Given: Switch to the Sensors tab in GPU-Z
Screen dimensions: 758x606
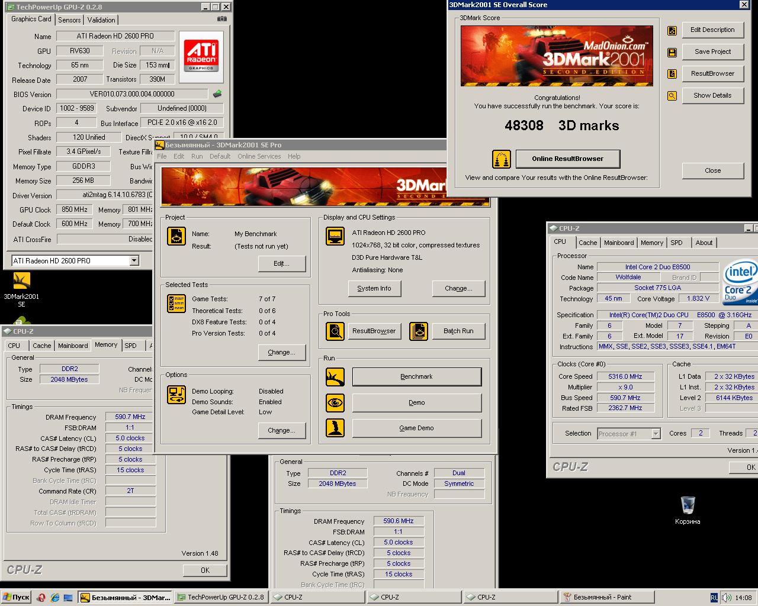Looking at the screenshot, I should pyautogui.click(x=69, y=20).
